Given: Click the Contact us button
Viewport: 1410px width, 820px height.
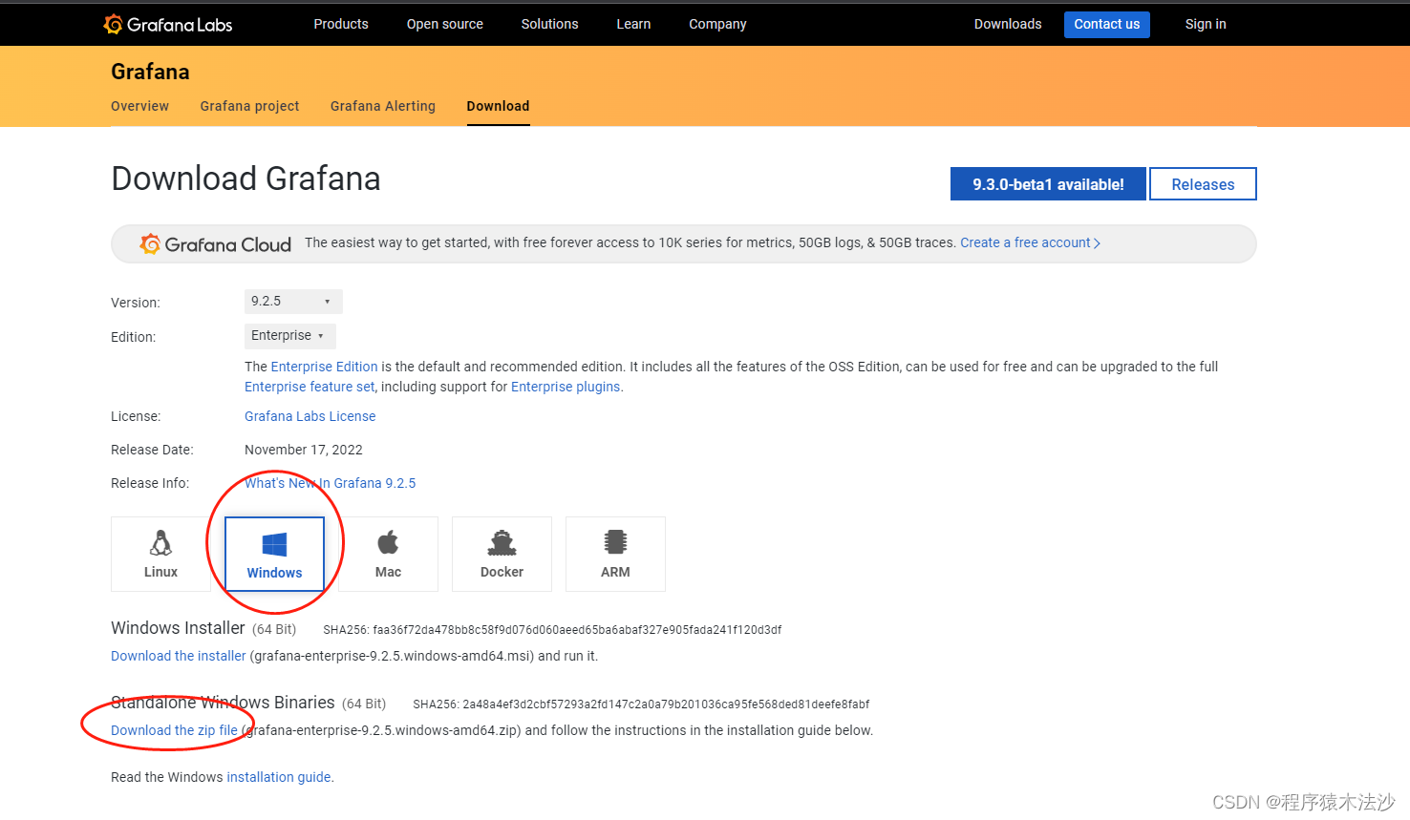Looking at the screenshot, I should coord(1107,25).
